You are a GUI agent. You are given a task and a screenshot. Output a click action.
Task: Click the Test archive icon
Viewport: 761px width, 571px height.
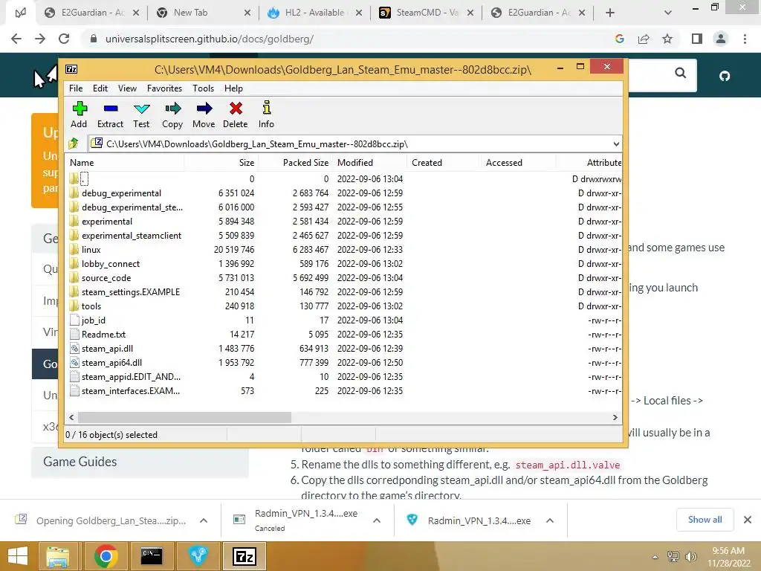pyautogui.click(x=141, y=114)
